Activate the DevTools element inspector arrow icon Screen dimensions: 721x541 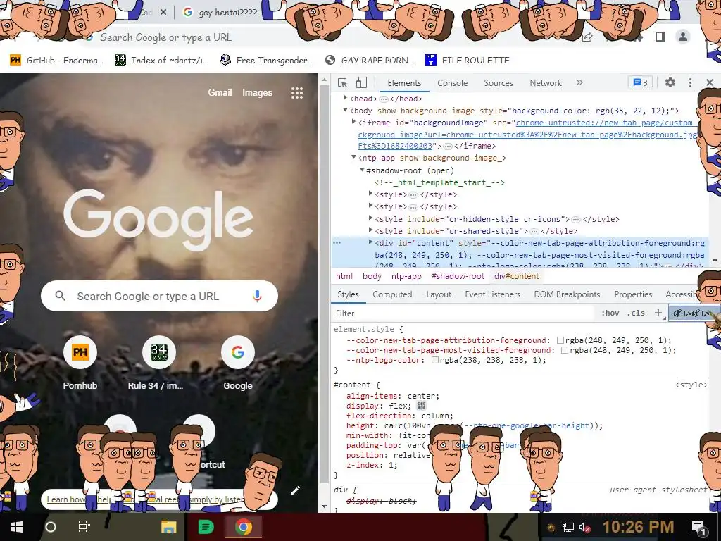[x=342, y=83]
